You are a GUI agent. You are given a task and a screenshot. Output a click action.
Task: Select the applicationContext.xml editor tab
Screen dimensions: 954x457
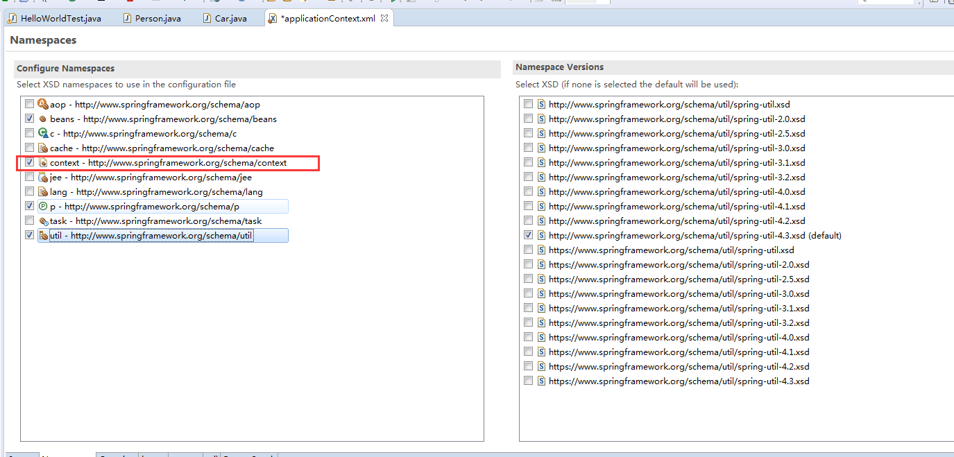[327, 19]
